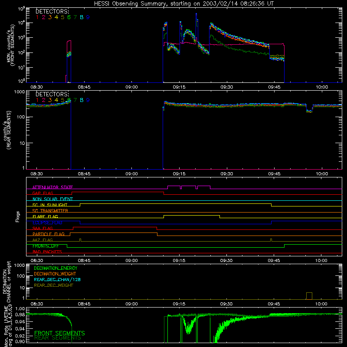
Task: Click the raised SAA FLAG segment
Action: (115, 227)
